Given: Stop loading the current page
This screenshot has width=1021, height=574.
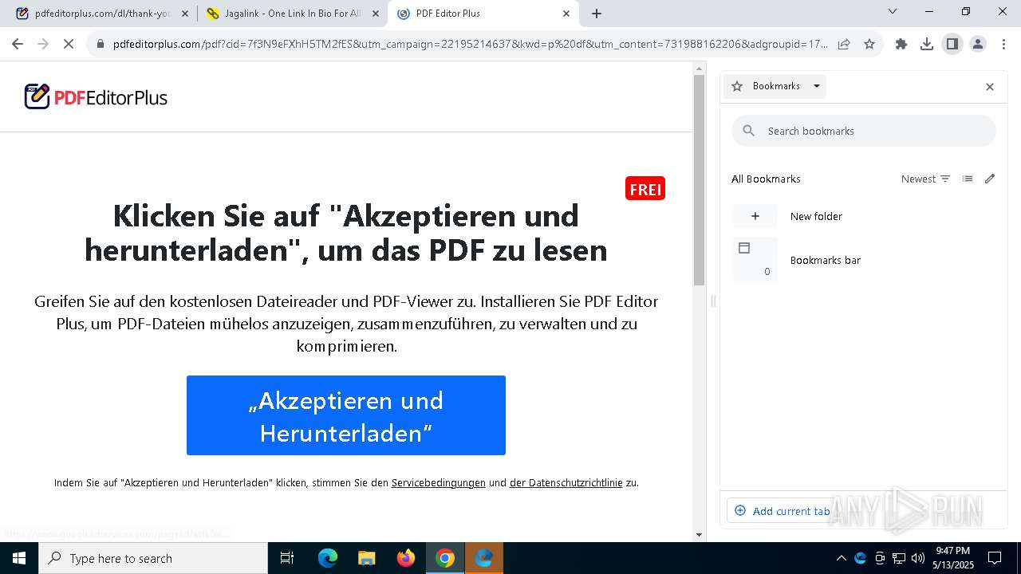Looking at the screenshot, I should coord(69,44).
